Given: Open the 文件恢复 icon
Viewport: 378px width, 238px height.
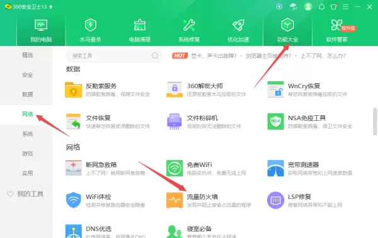Looking at the screenshot, I should (x=74, y=122).
